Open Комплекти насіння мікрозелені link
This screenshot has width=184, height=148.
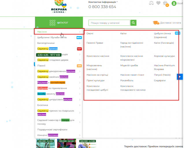pyautogui.click(x=131, y=58)
